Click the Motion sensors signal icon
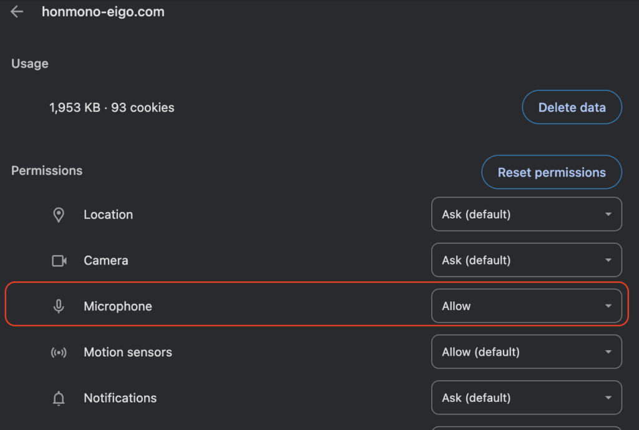639x430 pixels. pos(59,352)
